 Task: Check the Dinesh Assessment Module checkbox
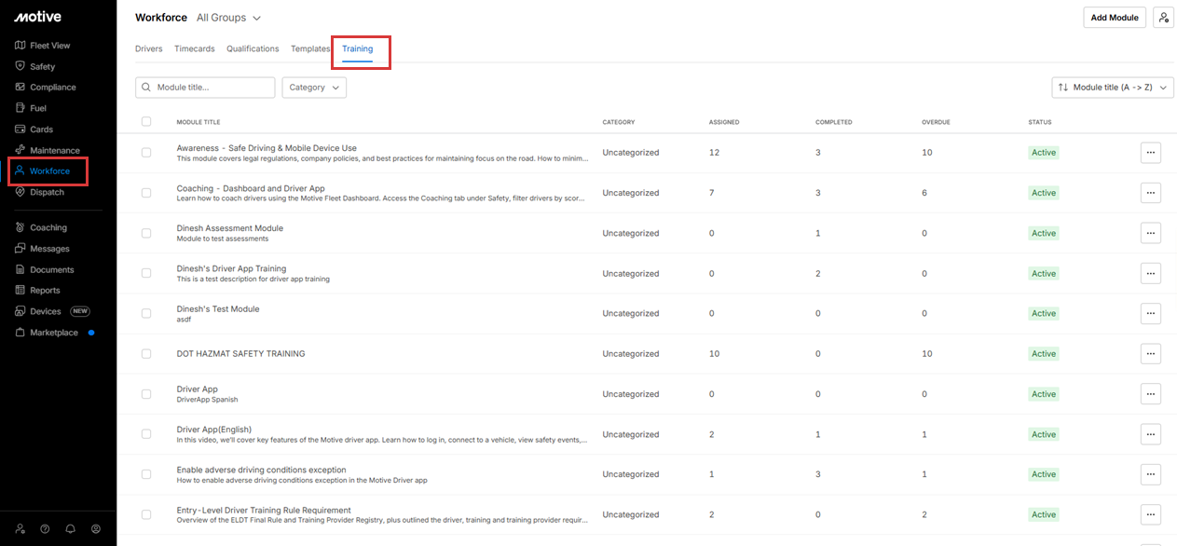(146, 233)
